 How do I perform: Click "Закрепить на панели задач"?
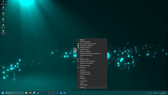point(92,63)
